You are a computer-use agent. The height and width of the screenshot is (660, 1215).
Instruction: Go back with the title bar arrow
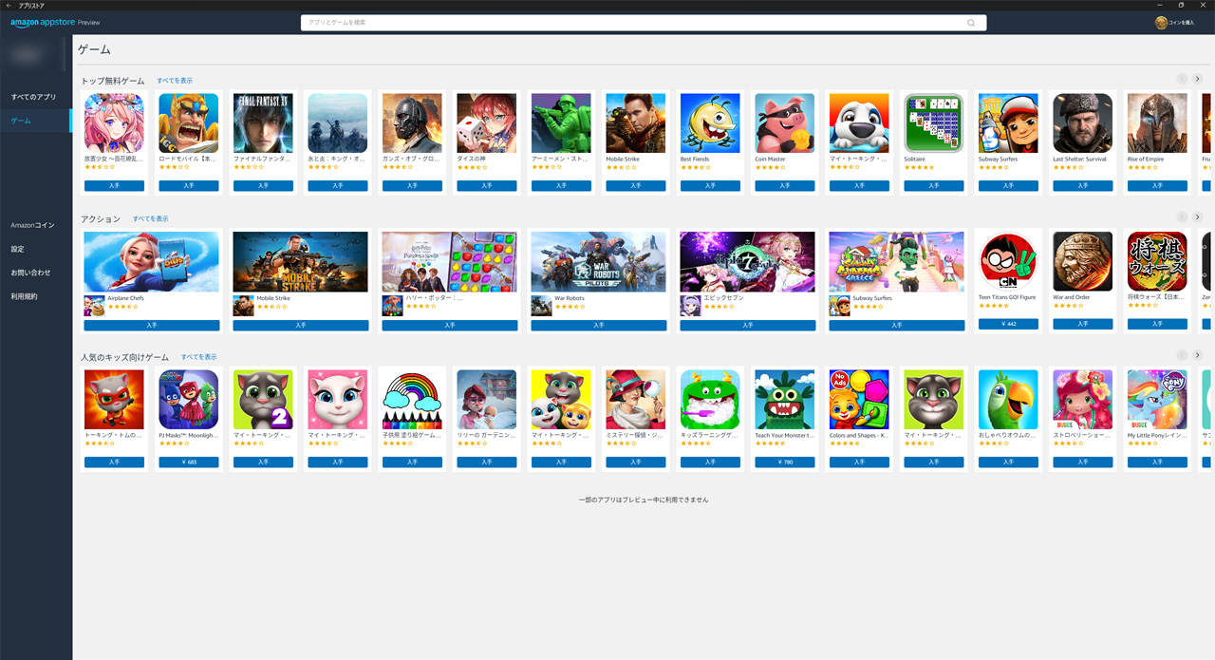8,5
